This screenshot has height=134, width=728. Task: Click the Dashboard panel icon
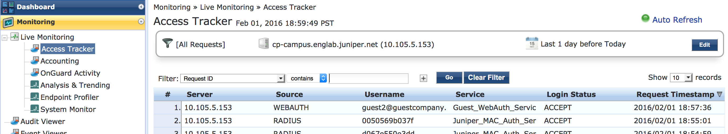(8, 7)
